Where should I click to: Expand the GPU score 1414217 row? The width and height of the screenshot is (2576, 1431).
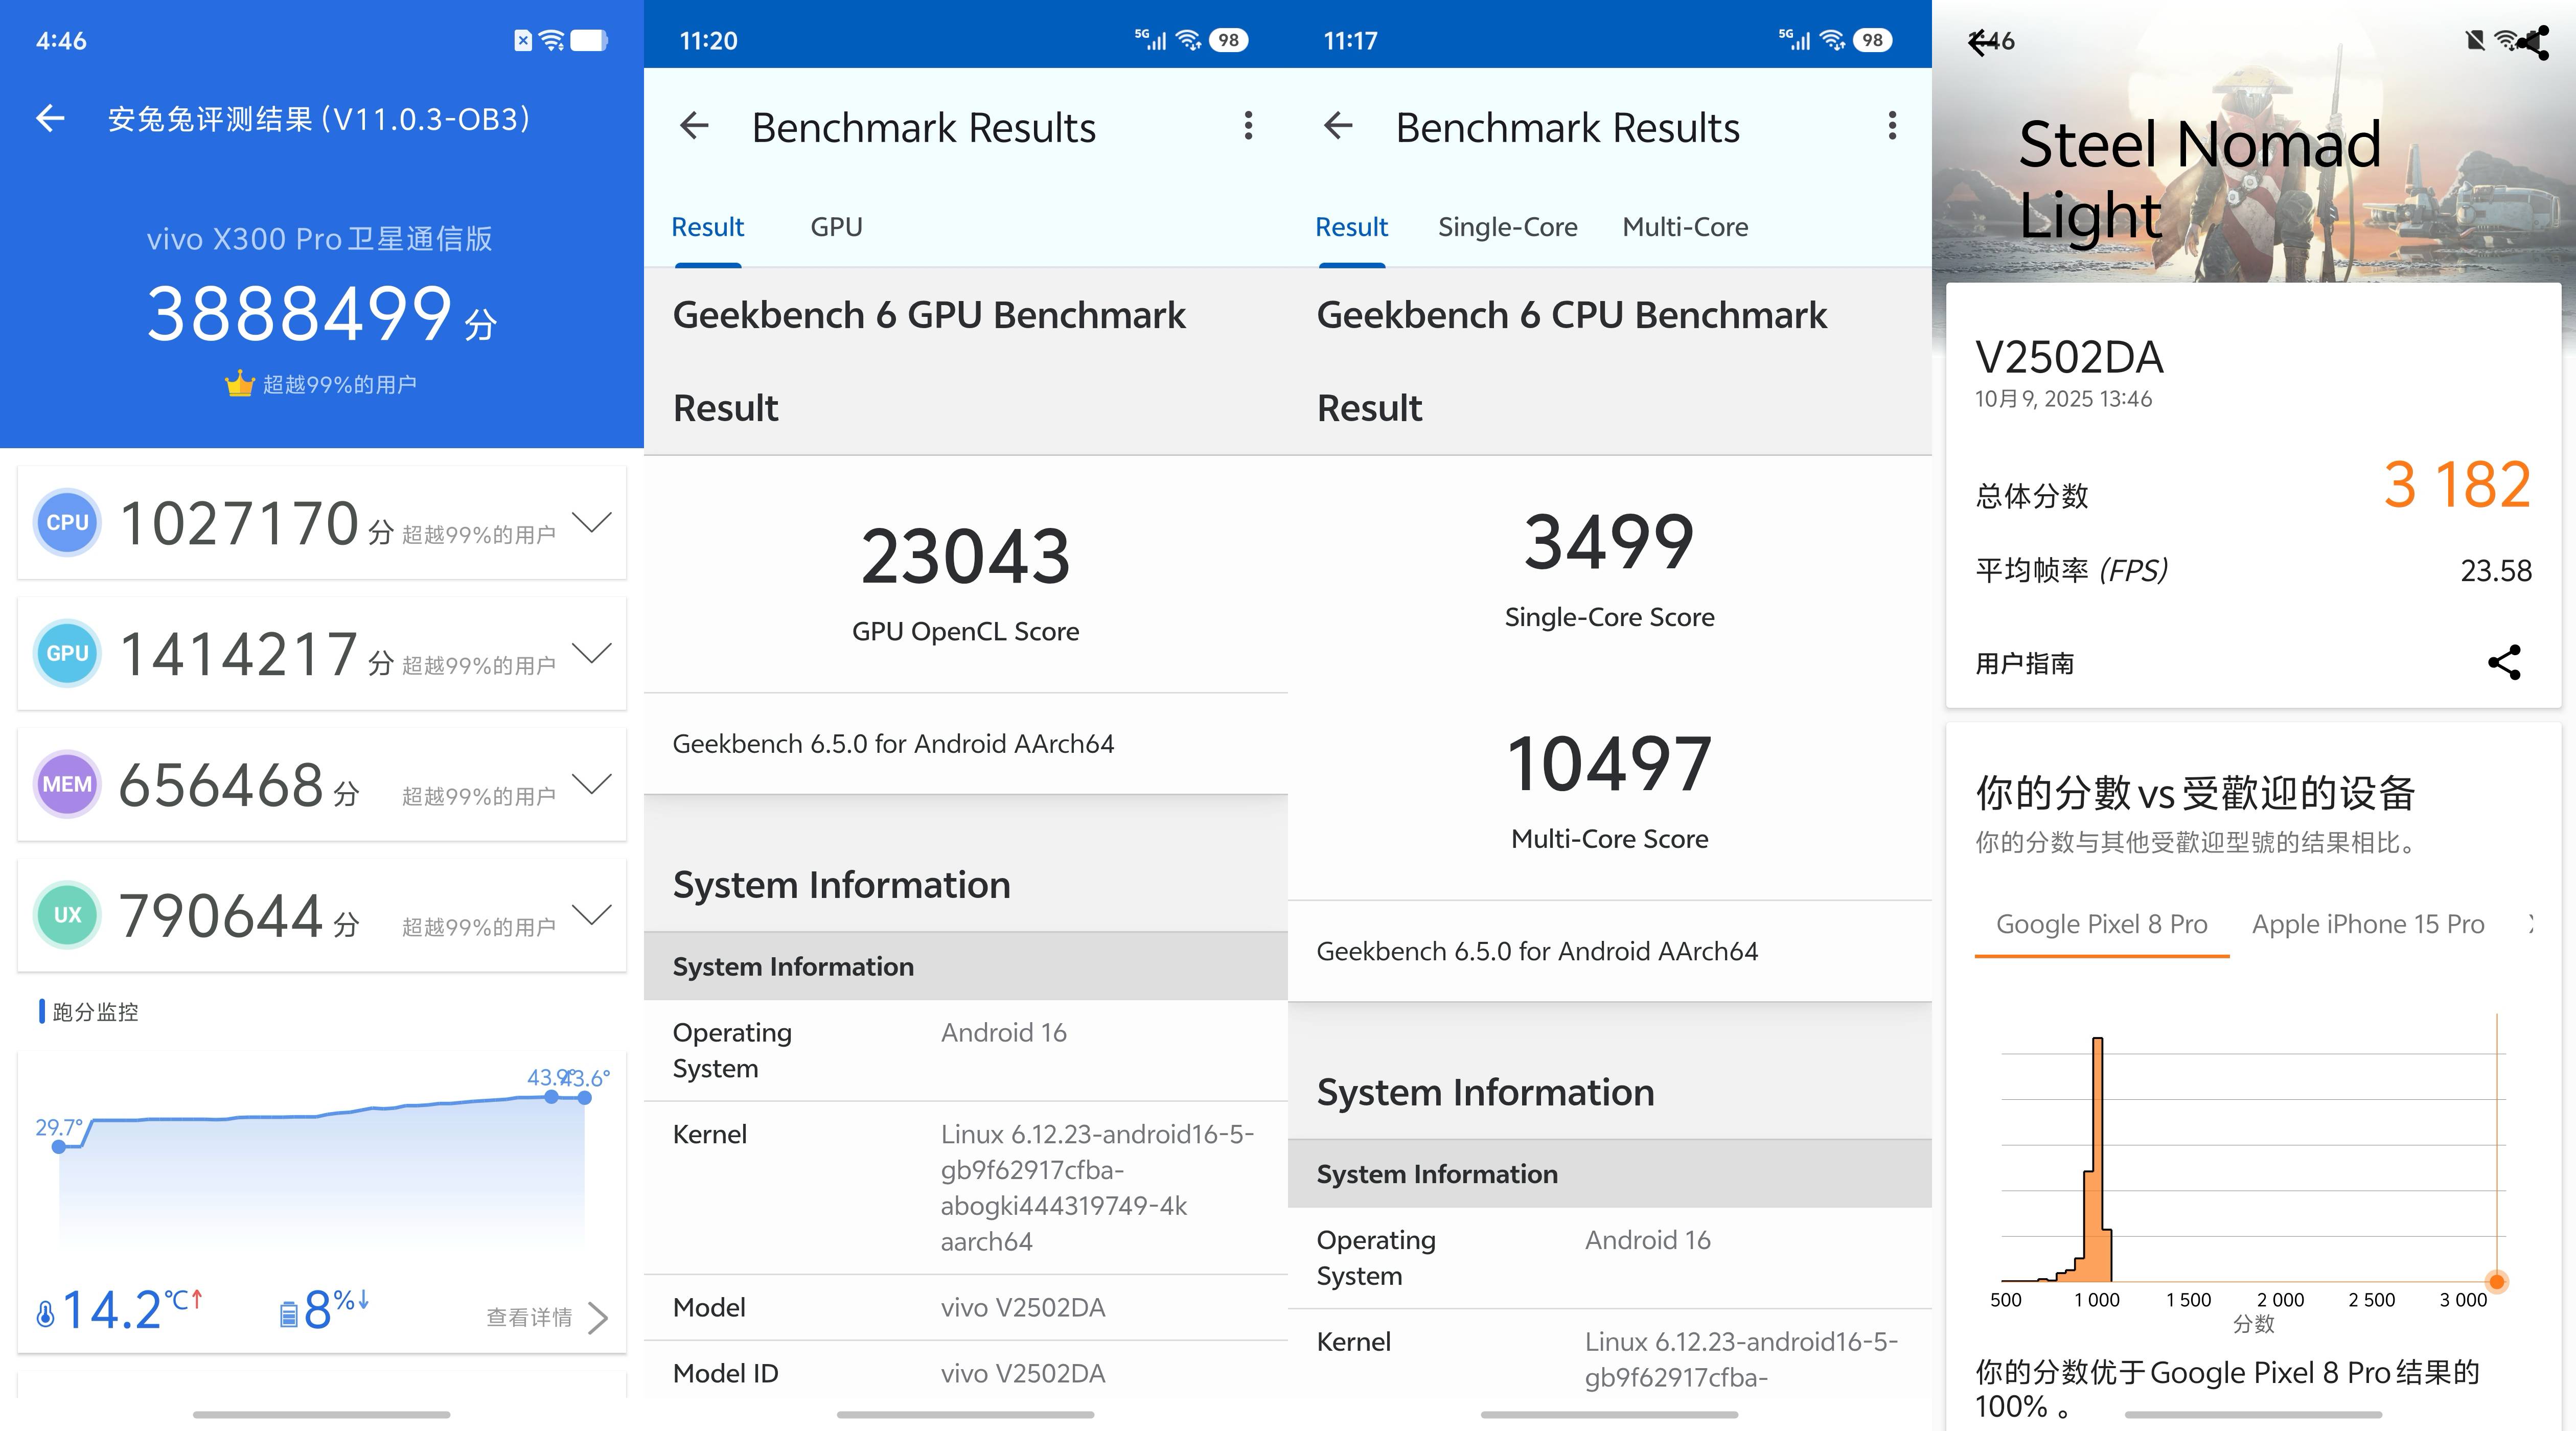(591, 653)
